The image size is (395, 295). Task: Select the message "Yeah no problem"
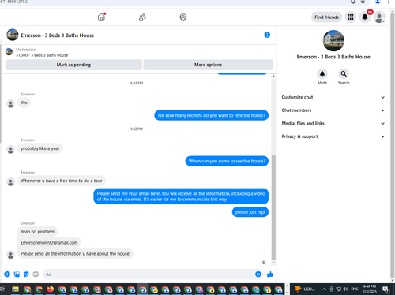[x=37, y=232]
